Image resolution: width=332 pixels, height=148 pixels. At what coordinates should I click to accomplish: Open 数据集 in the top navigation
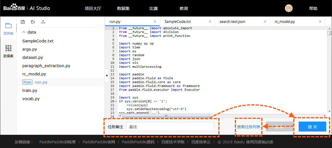[123, 8]
